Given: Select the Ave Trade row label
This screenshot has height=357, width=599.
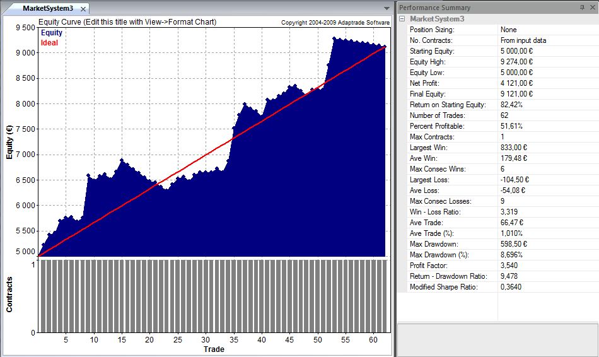Looking at the screenshot, I should click(x=426, y=222).
